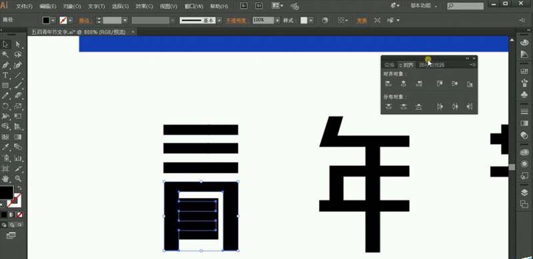Viewport: 533px width, 259px height.
Task: Select the Rectangle tool
Action: click(x=5, y=86)
